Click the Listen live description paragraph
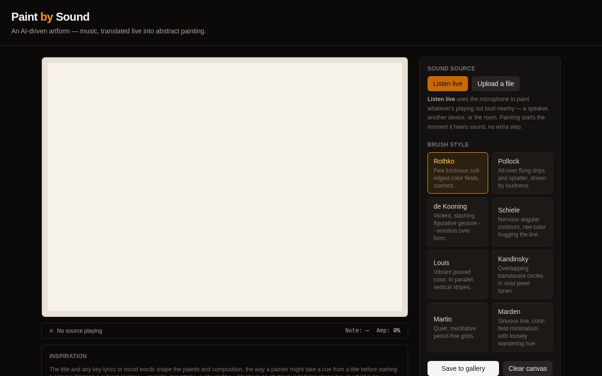 (x=490, y=113)
